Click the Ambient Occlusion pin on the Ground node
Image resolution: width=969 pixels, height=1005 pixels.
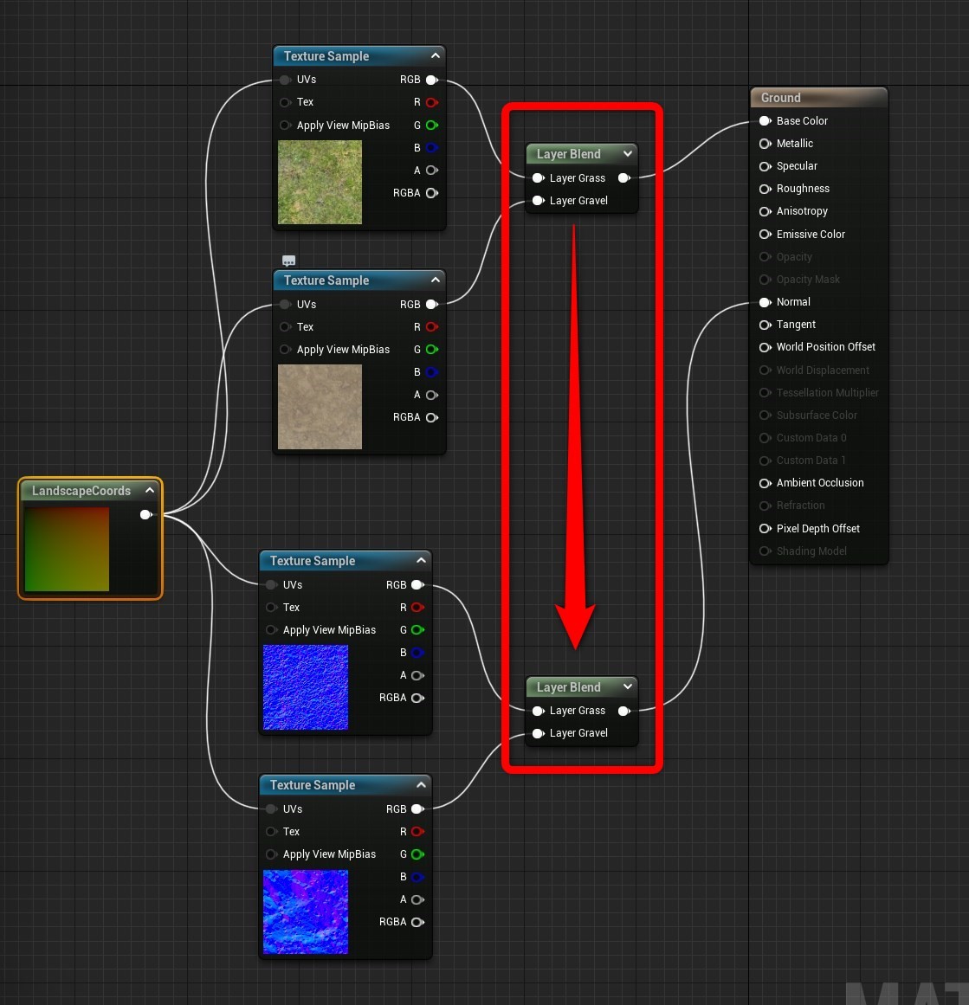[x=765, y=483]
